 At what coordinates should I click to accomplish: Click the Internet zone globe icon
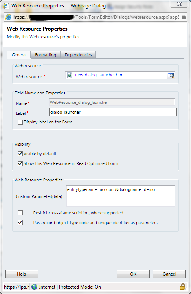pyautogui.click(x=35, y=287)
